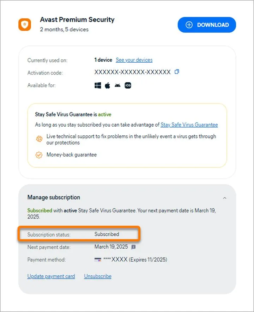The height and width of the screenshot is (312, 254).
Task: Open the See your devices link
Action: point(134,60)
